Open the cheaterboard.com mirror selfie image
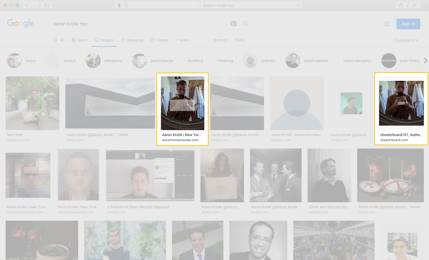Image resolution: width=429 pixels, height=260 pixels. click(401, 103)
